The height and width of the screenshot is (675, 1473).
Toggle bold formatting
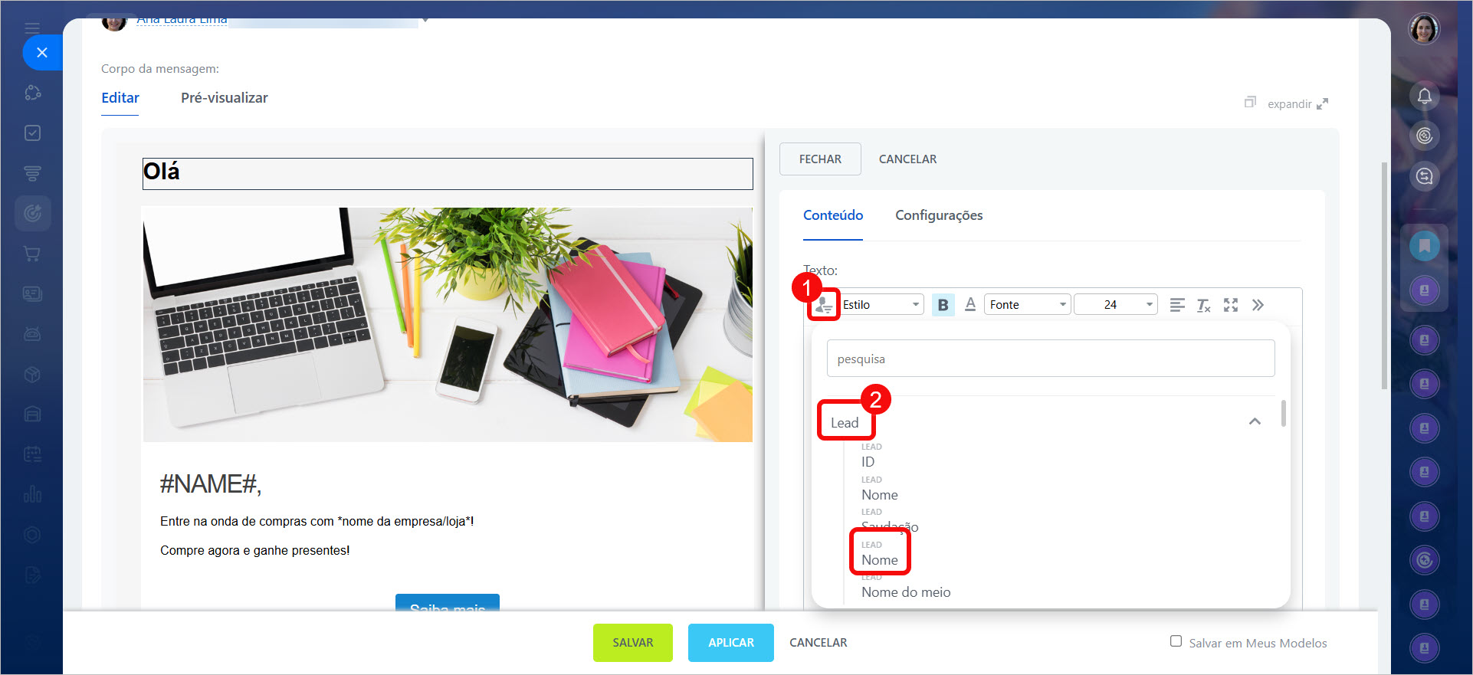(x=943, y=305)
